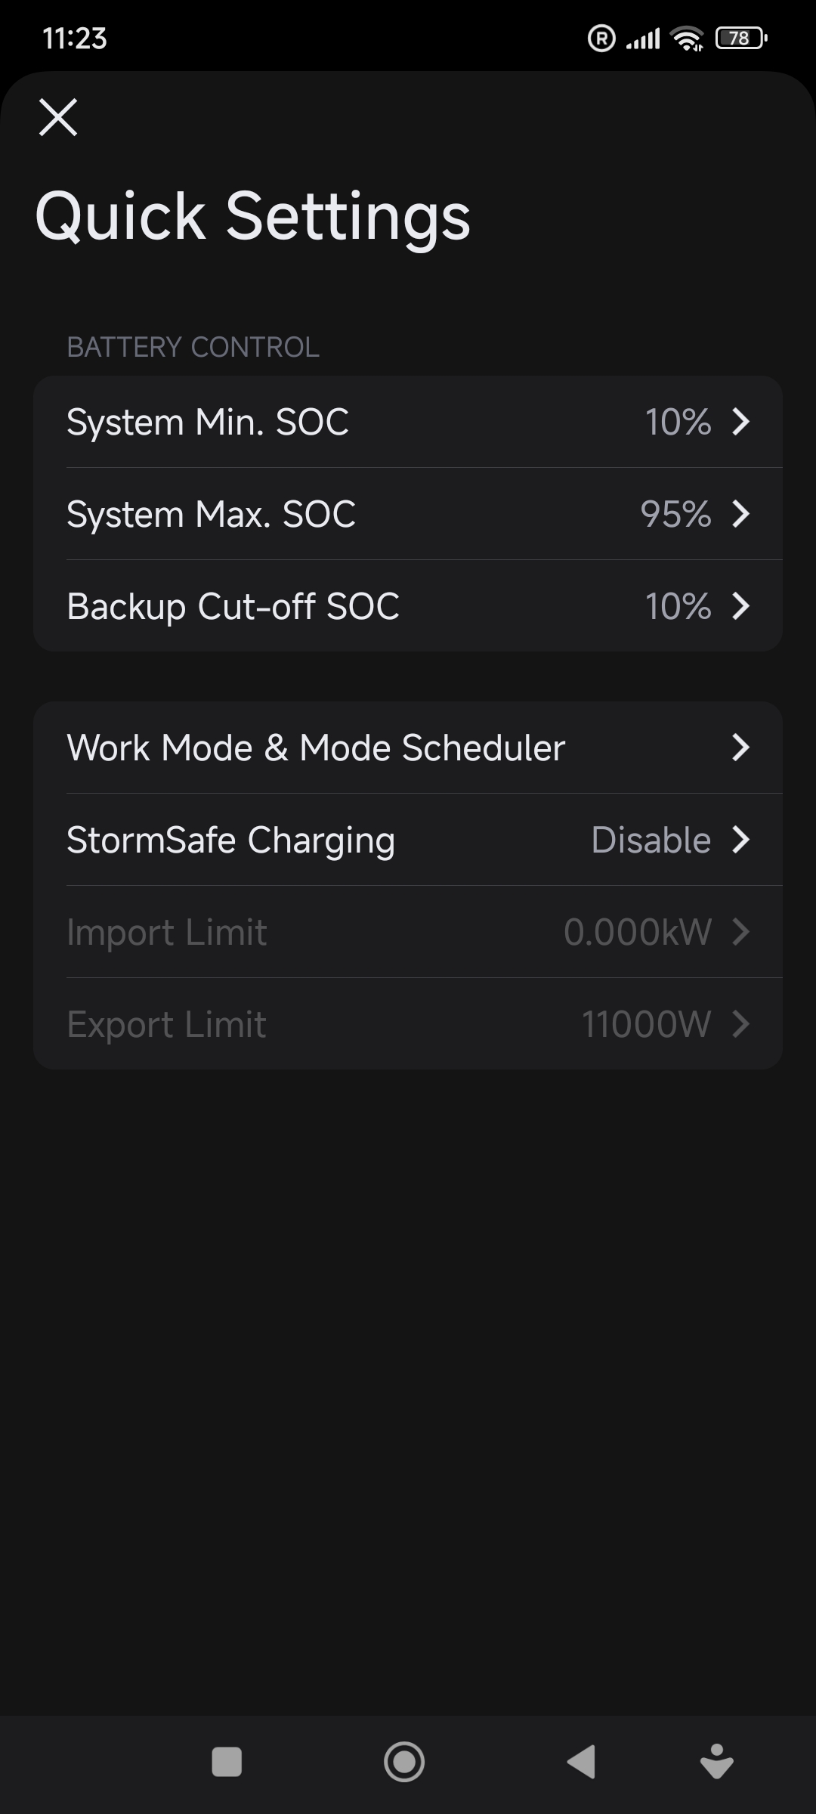Expand System Min. SOC chevron
This screenshot has width=816, height=1814.
click(741, 422)
